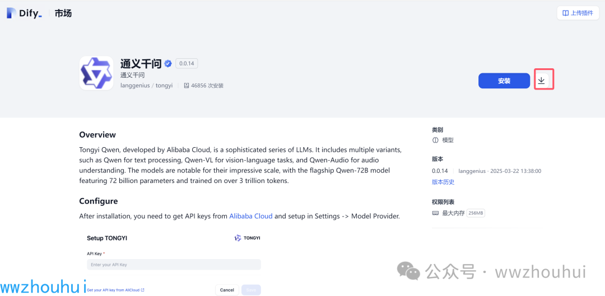Click the API Key input field

click(174, 265)
